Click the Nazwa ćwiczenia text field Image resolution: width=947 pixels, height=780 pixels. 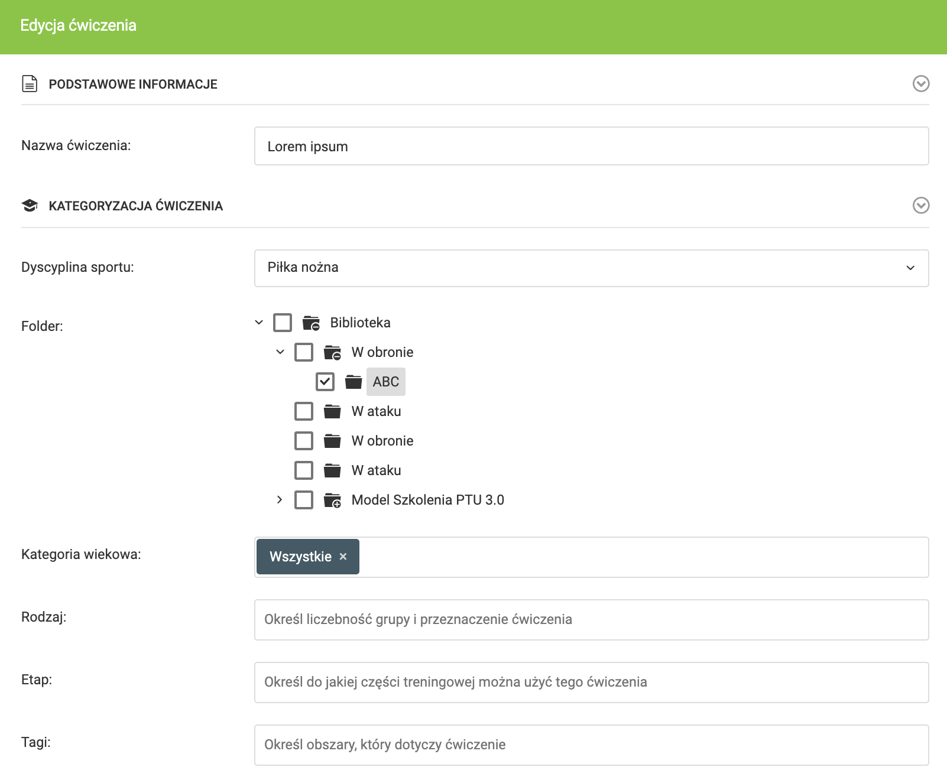[591, 146]
